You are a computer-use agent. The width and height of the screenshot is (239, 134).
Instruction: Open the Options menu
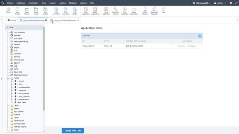(83, 3)
